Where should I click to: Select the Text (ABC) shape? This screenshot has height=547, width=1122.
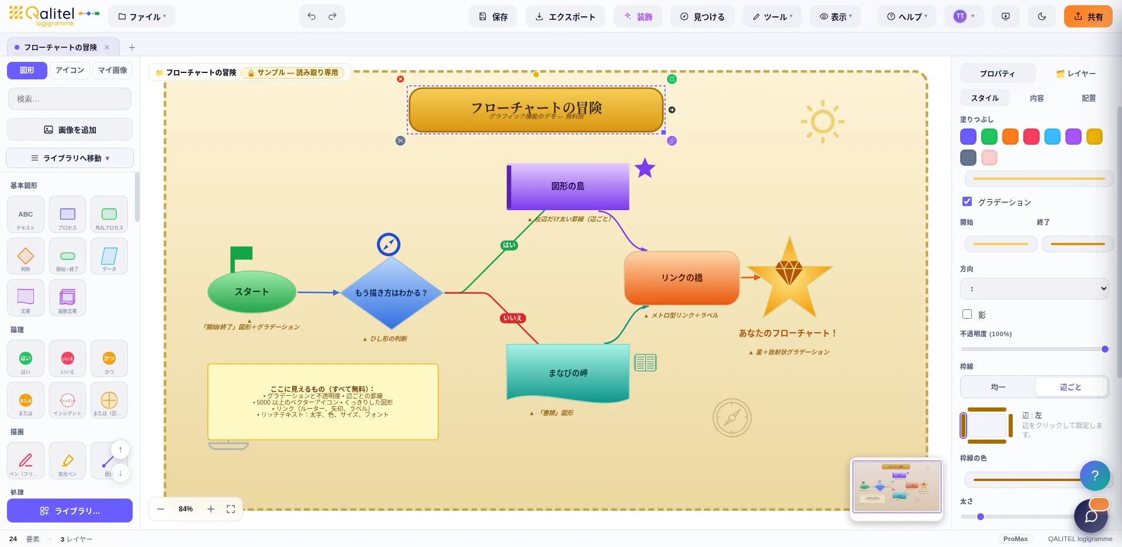[x=26, y=214]
